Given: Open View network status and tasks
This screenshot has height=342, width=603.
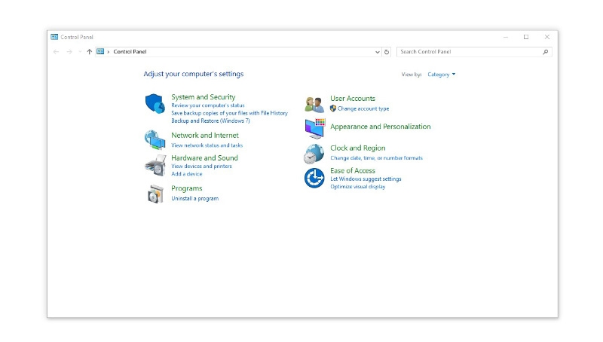Looking at the screenshot, I should [207, 145].
